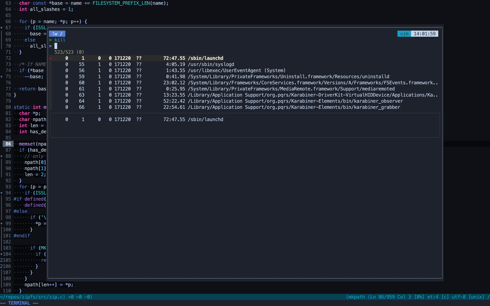Select the karabiner_grabber process row
This screenshot has height=306, width=490.
(244, 107)
